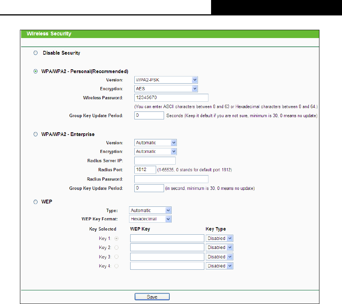Click the Radius Port field
Screen dimensions: 342x304
click(145, 170)
